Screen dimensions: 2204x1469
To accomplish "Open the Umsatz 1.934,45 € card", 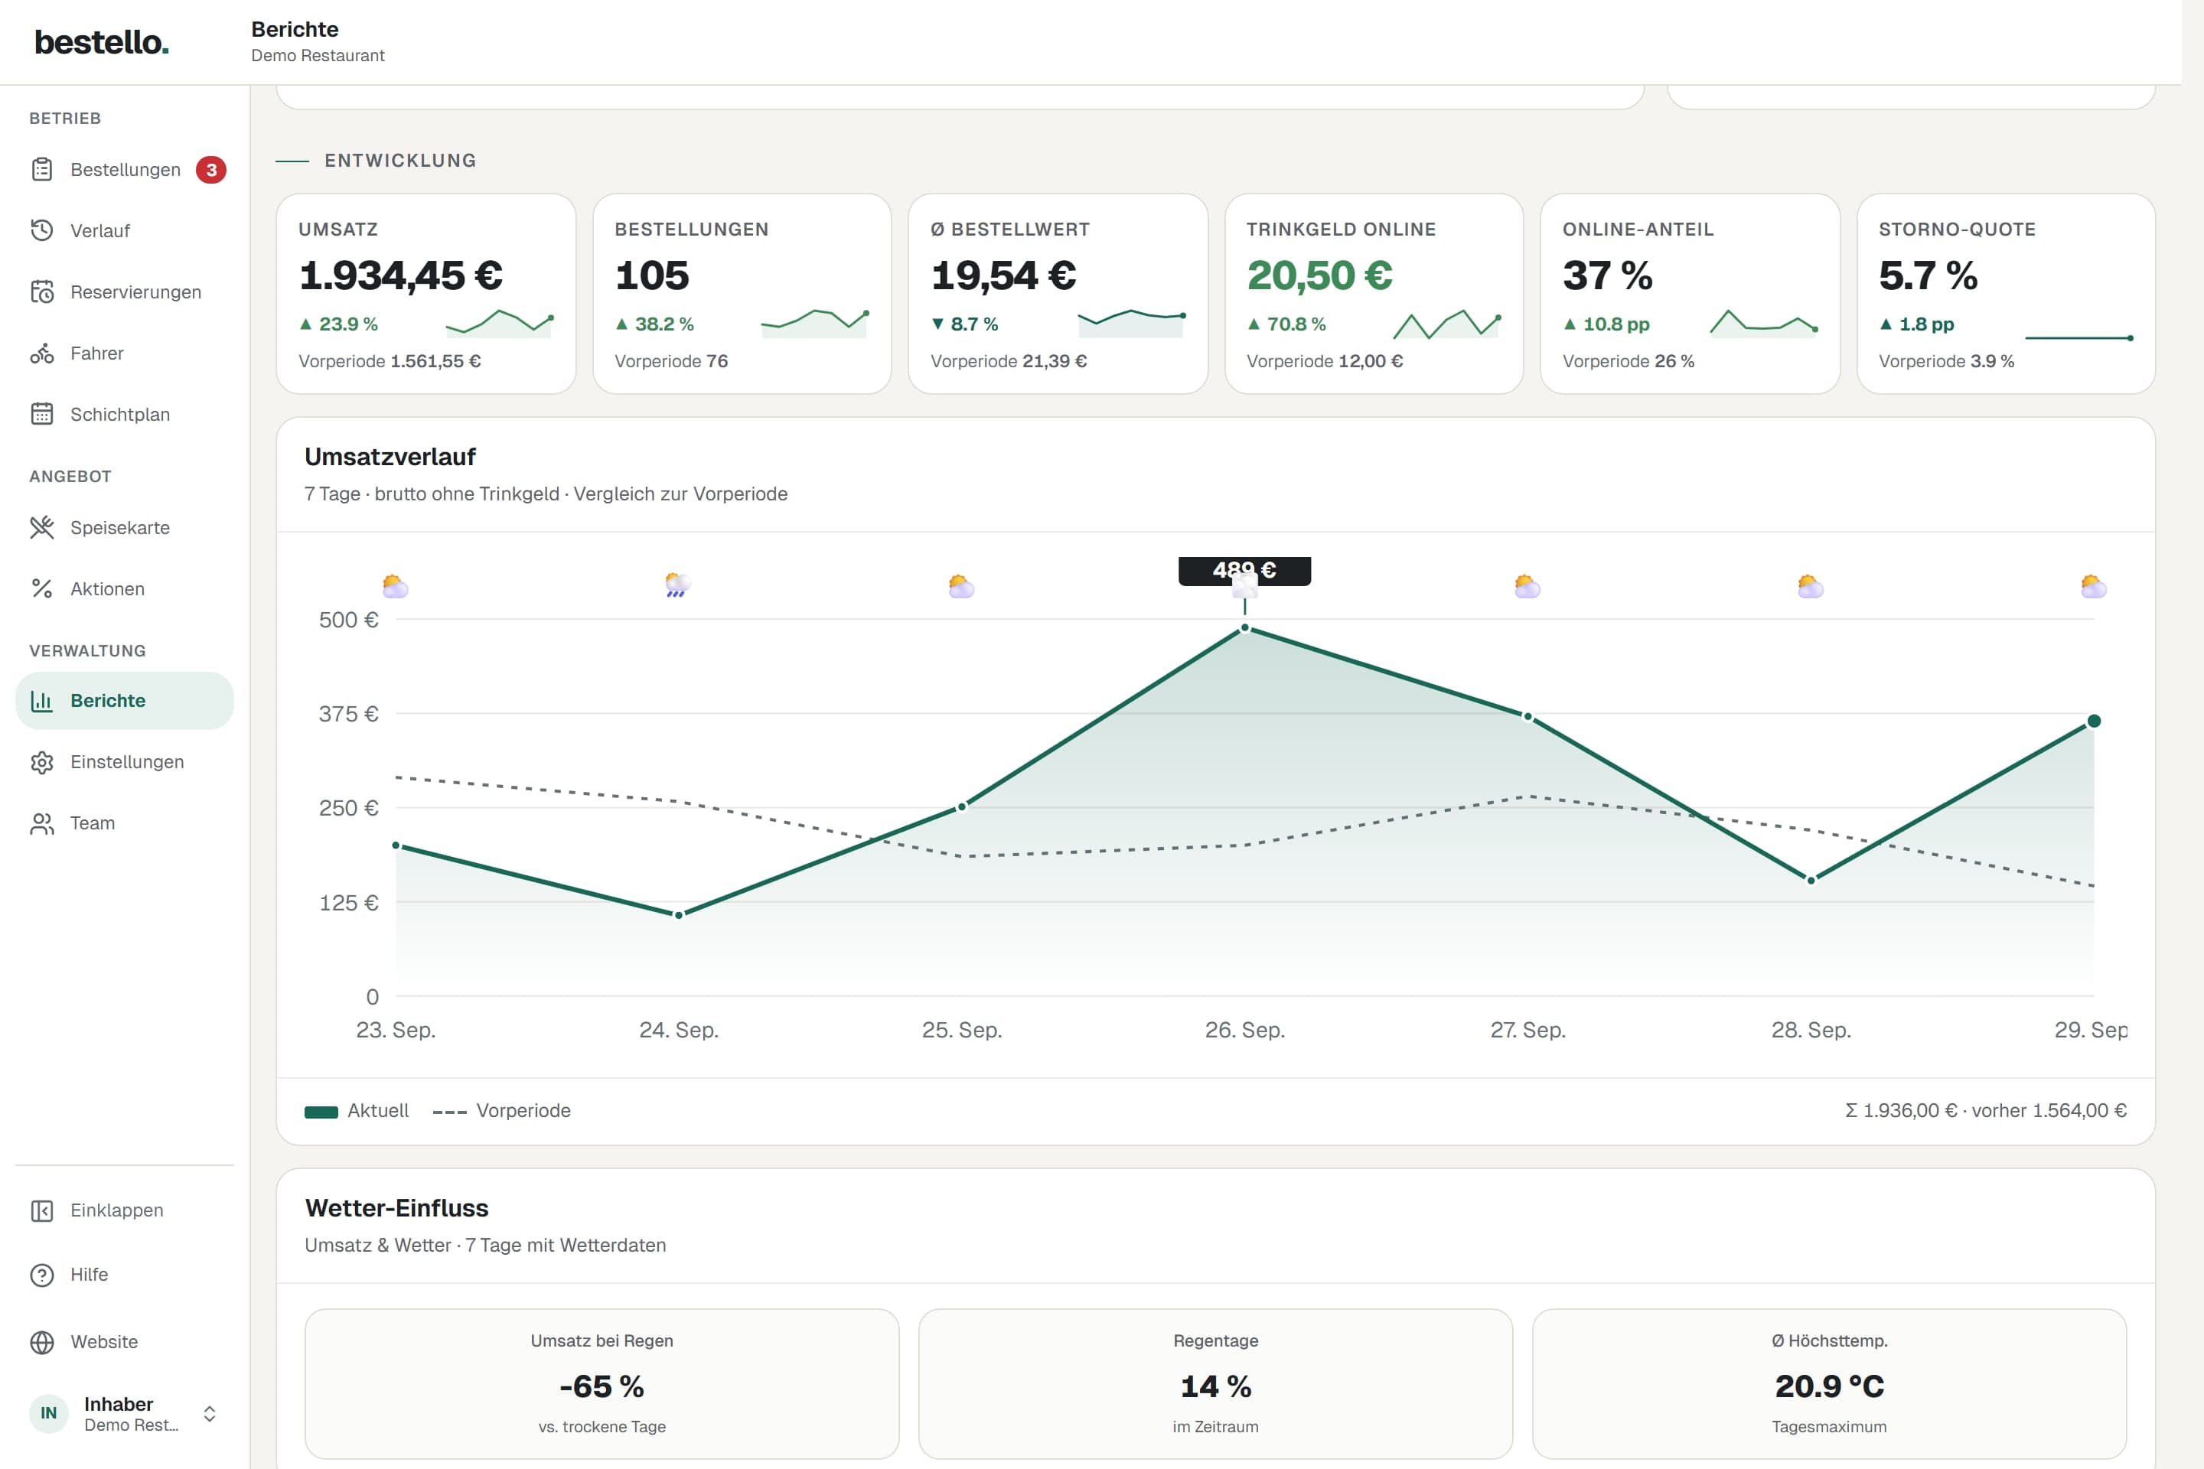I will pyautogui.click(x=426, y=294).
